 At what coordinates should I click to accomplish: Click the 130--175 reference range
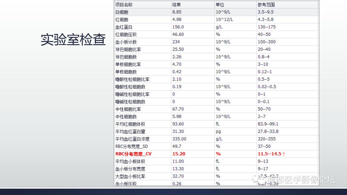point(267,27)
